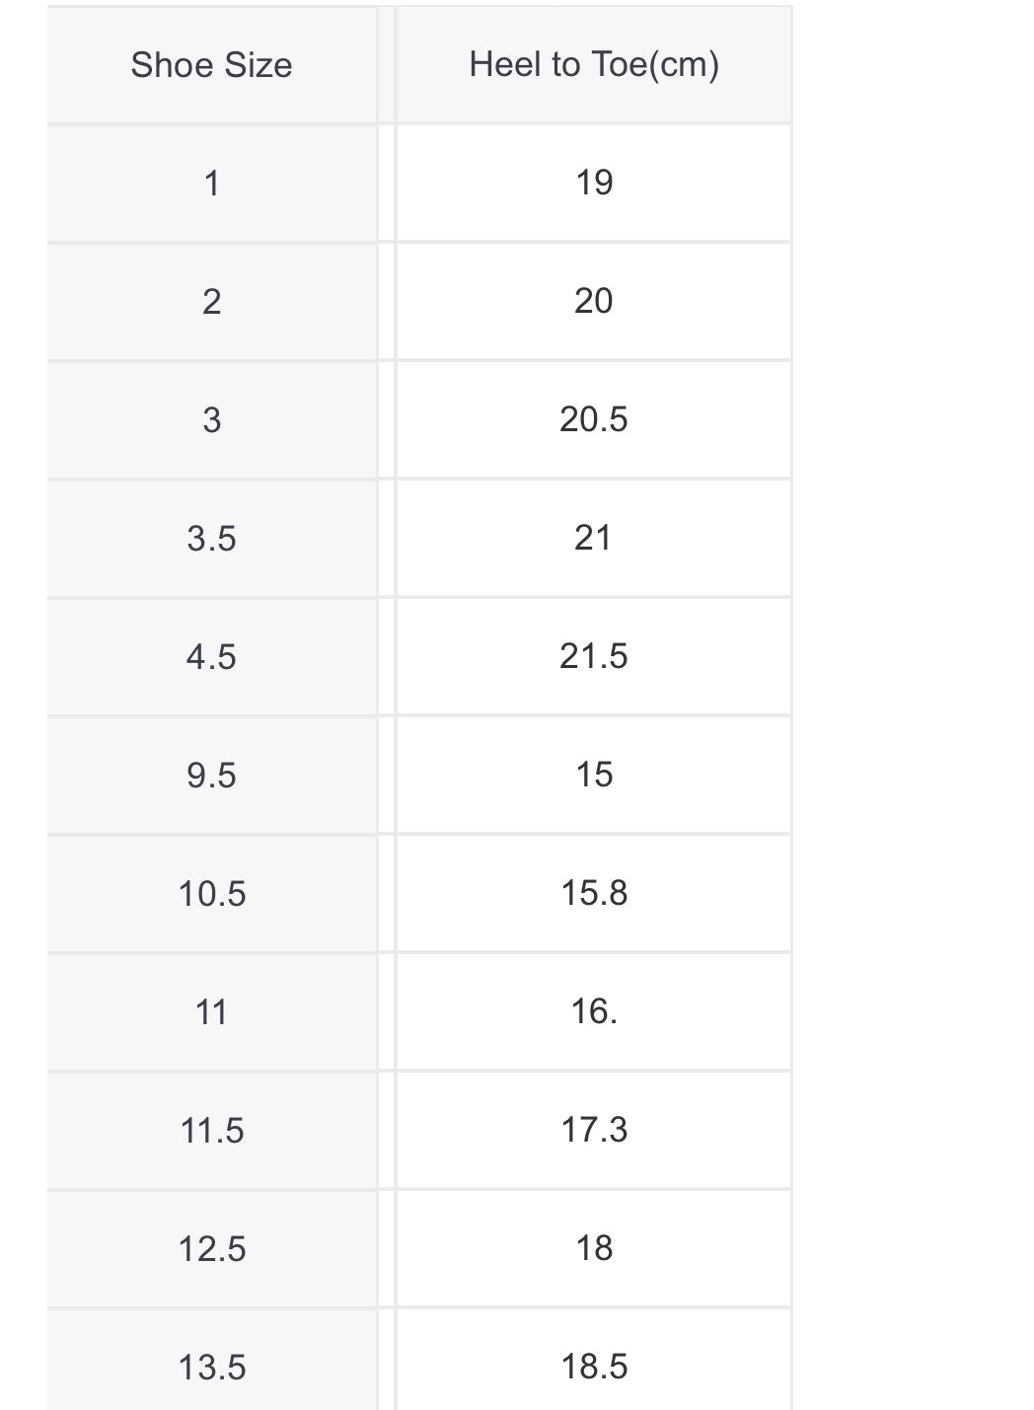Select shoe size 4.5 cell
The image size is (1034, 1410).
pyautogui.click(x=211, y=657)
